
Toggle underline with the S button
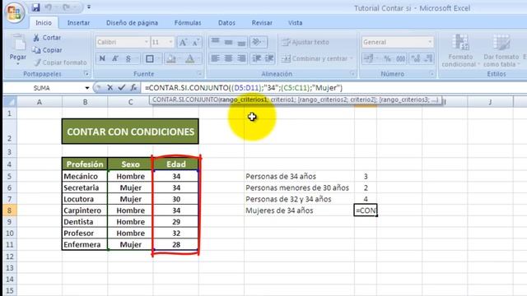click(128, 58)
